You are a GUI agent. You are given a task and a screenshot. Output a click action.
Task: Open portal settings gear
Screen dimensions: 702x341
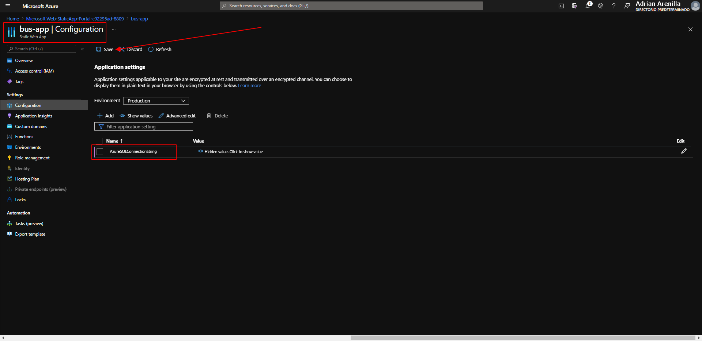pyautogui.click(x=601, y=6)
